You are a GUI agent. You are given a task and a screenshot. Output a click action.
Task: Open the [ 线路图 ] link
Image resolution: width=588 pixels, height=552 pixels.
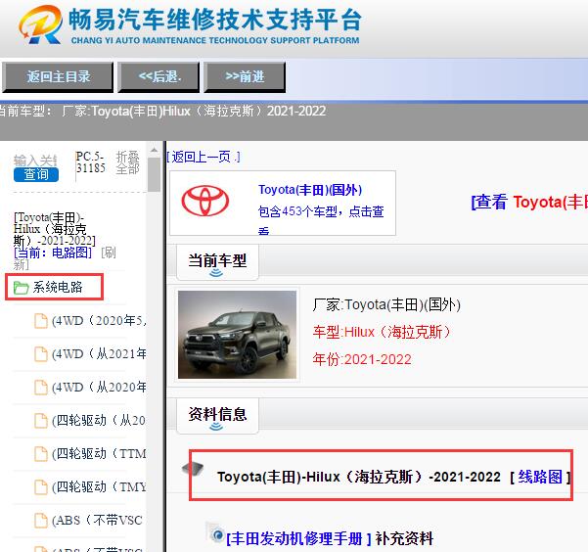click(x=540, y=477)
